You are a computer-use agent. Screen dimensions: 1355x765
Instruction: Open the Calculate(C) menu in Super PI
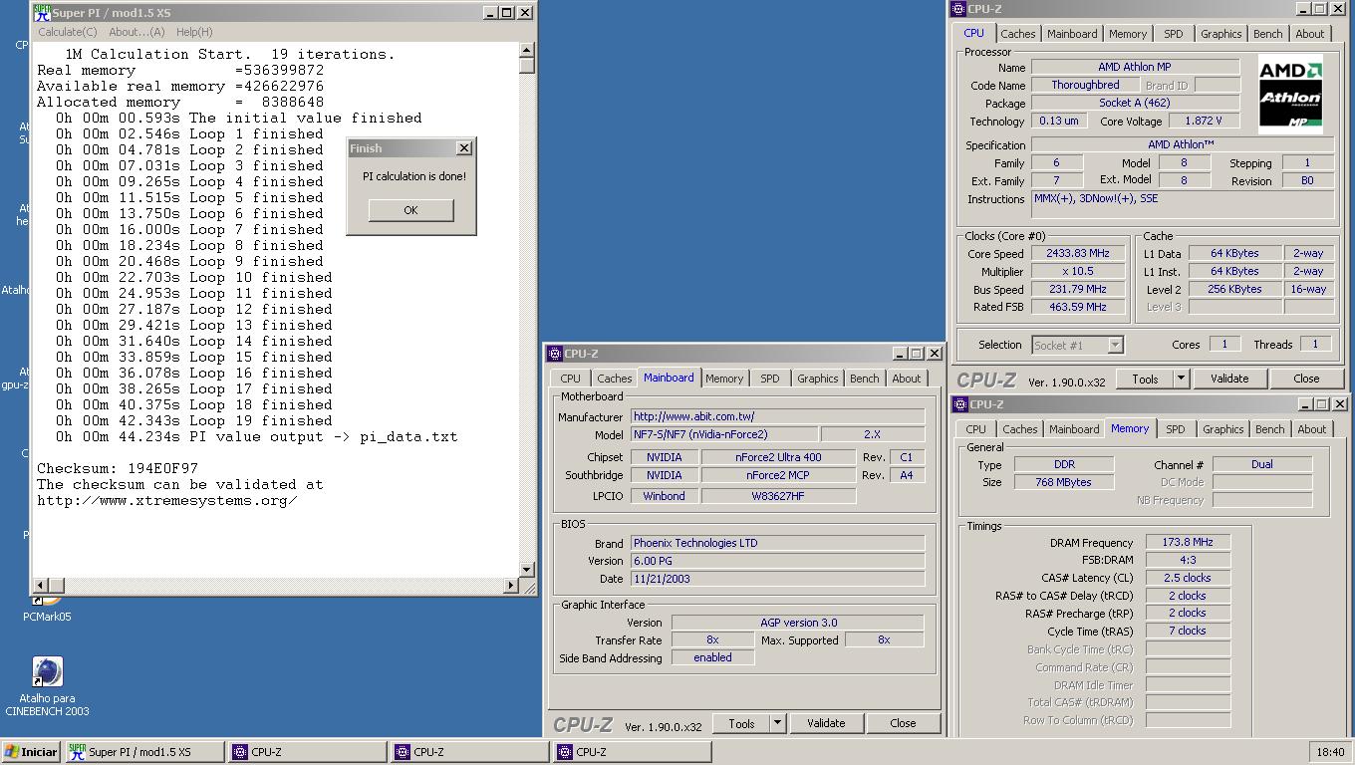click(x=68, y=32)
